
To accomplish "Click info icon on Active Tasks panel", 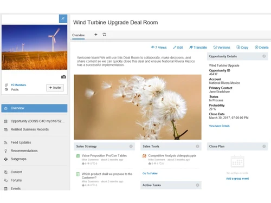I will tap(197, 185).
